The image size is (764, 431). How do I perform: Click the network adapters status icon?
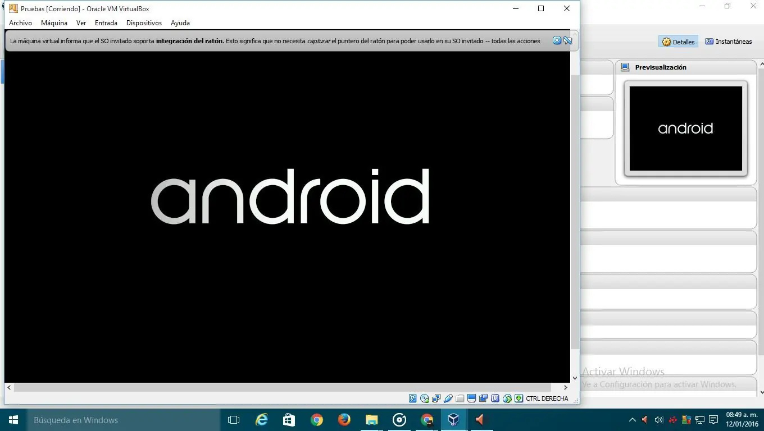click(436, 398)
